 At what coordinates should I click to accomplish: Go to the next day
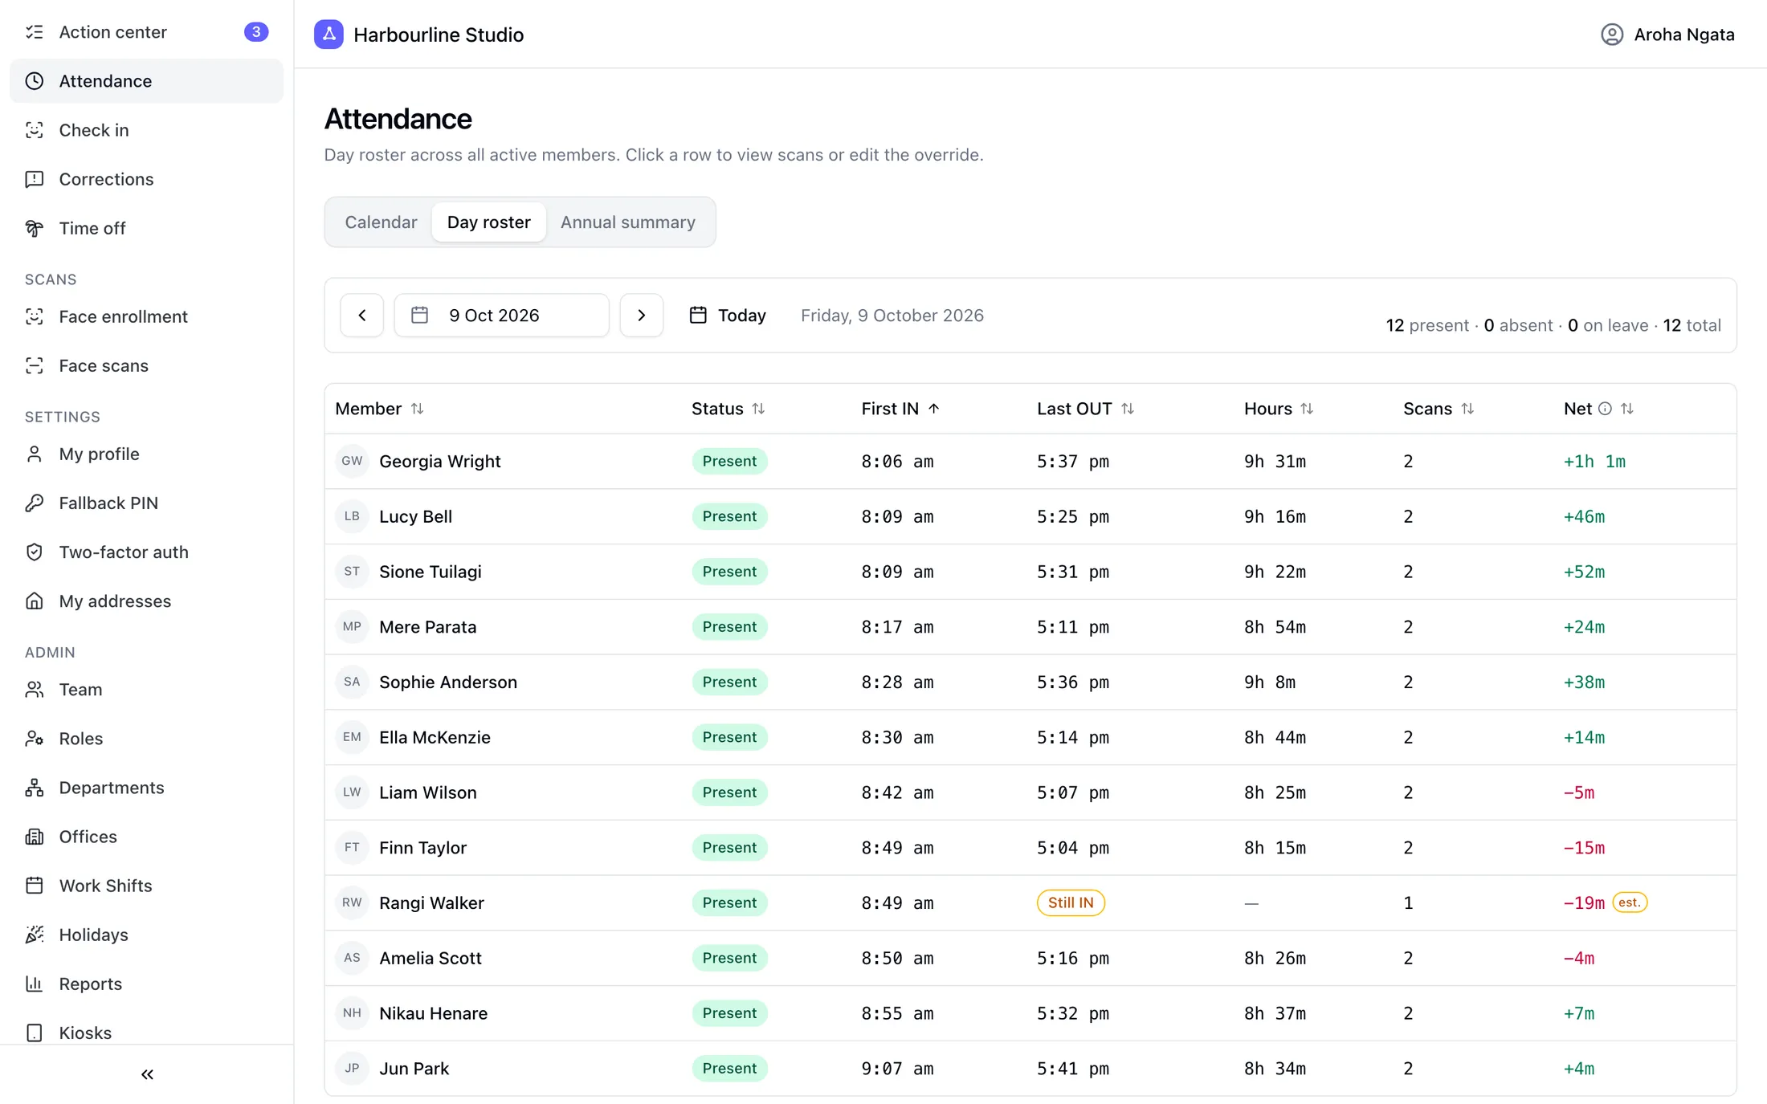(641, 316)
